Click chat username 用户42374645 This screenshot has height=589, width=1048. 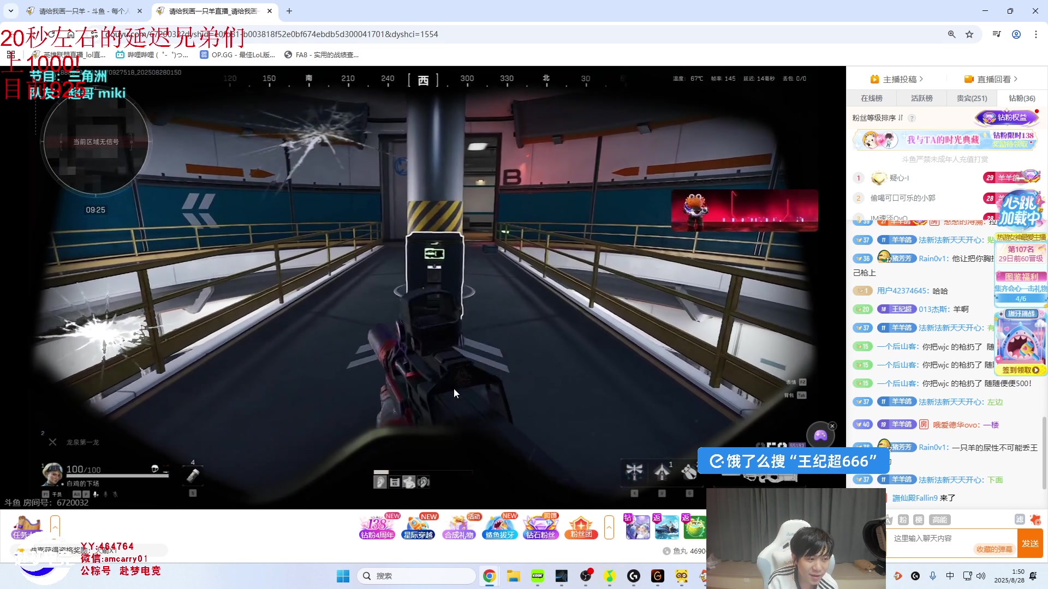(902, 291)
